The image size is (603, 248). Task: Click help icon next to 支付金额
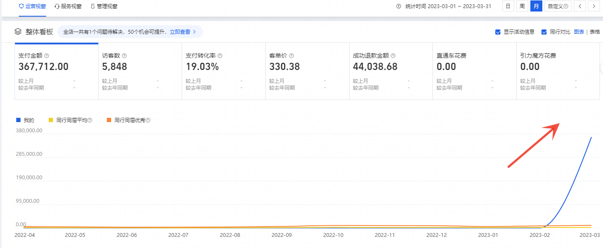[x=47, y=56]
